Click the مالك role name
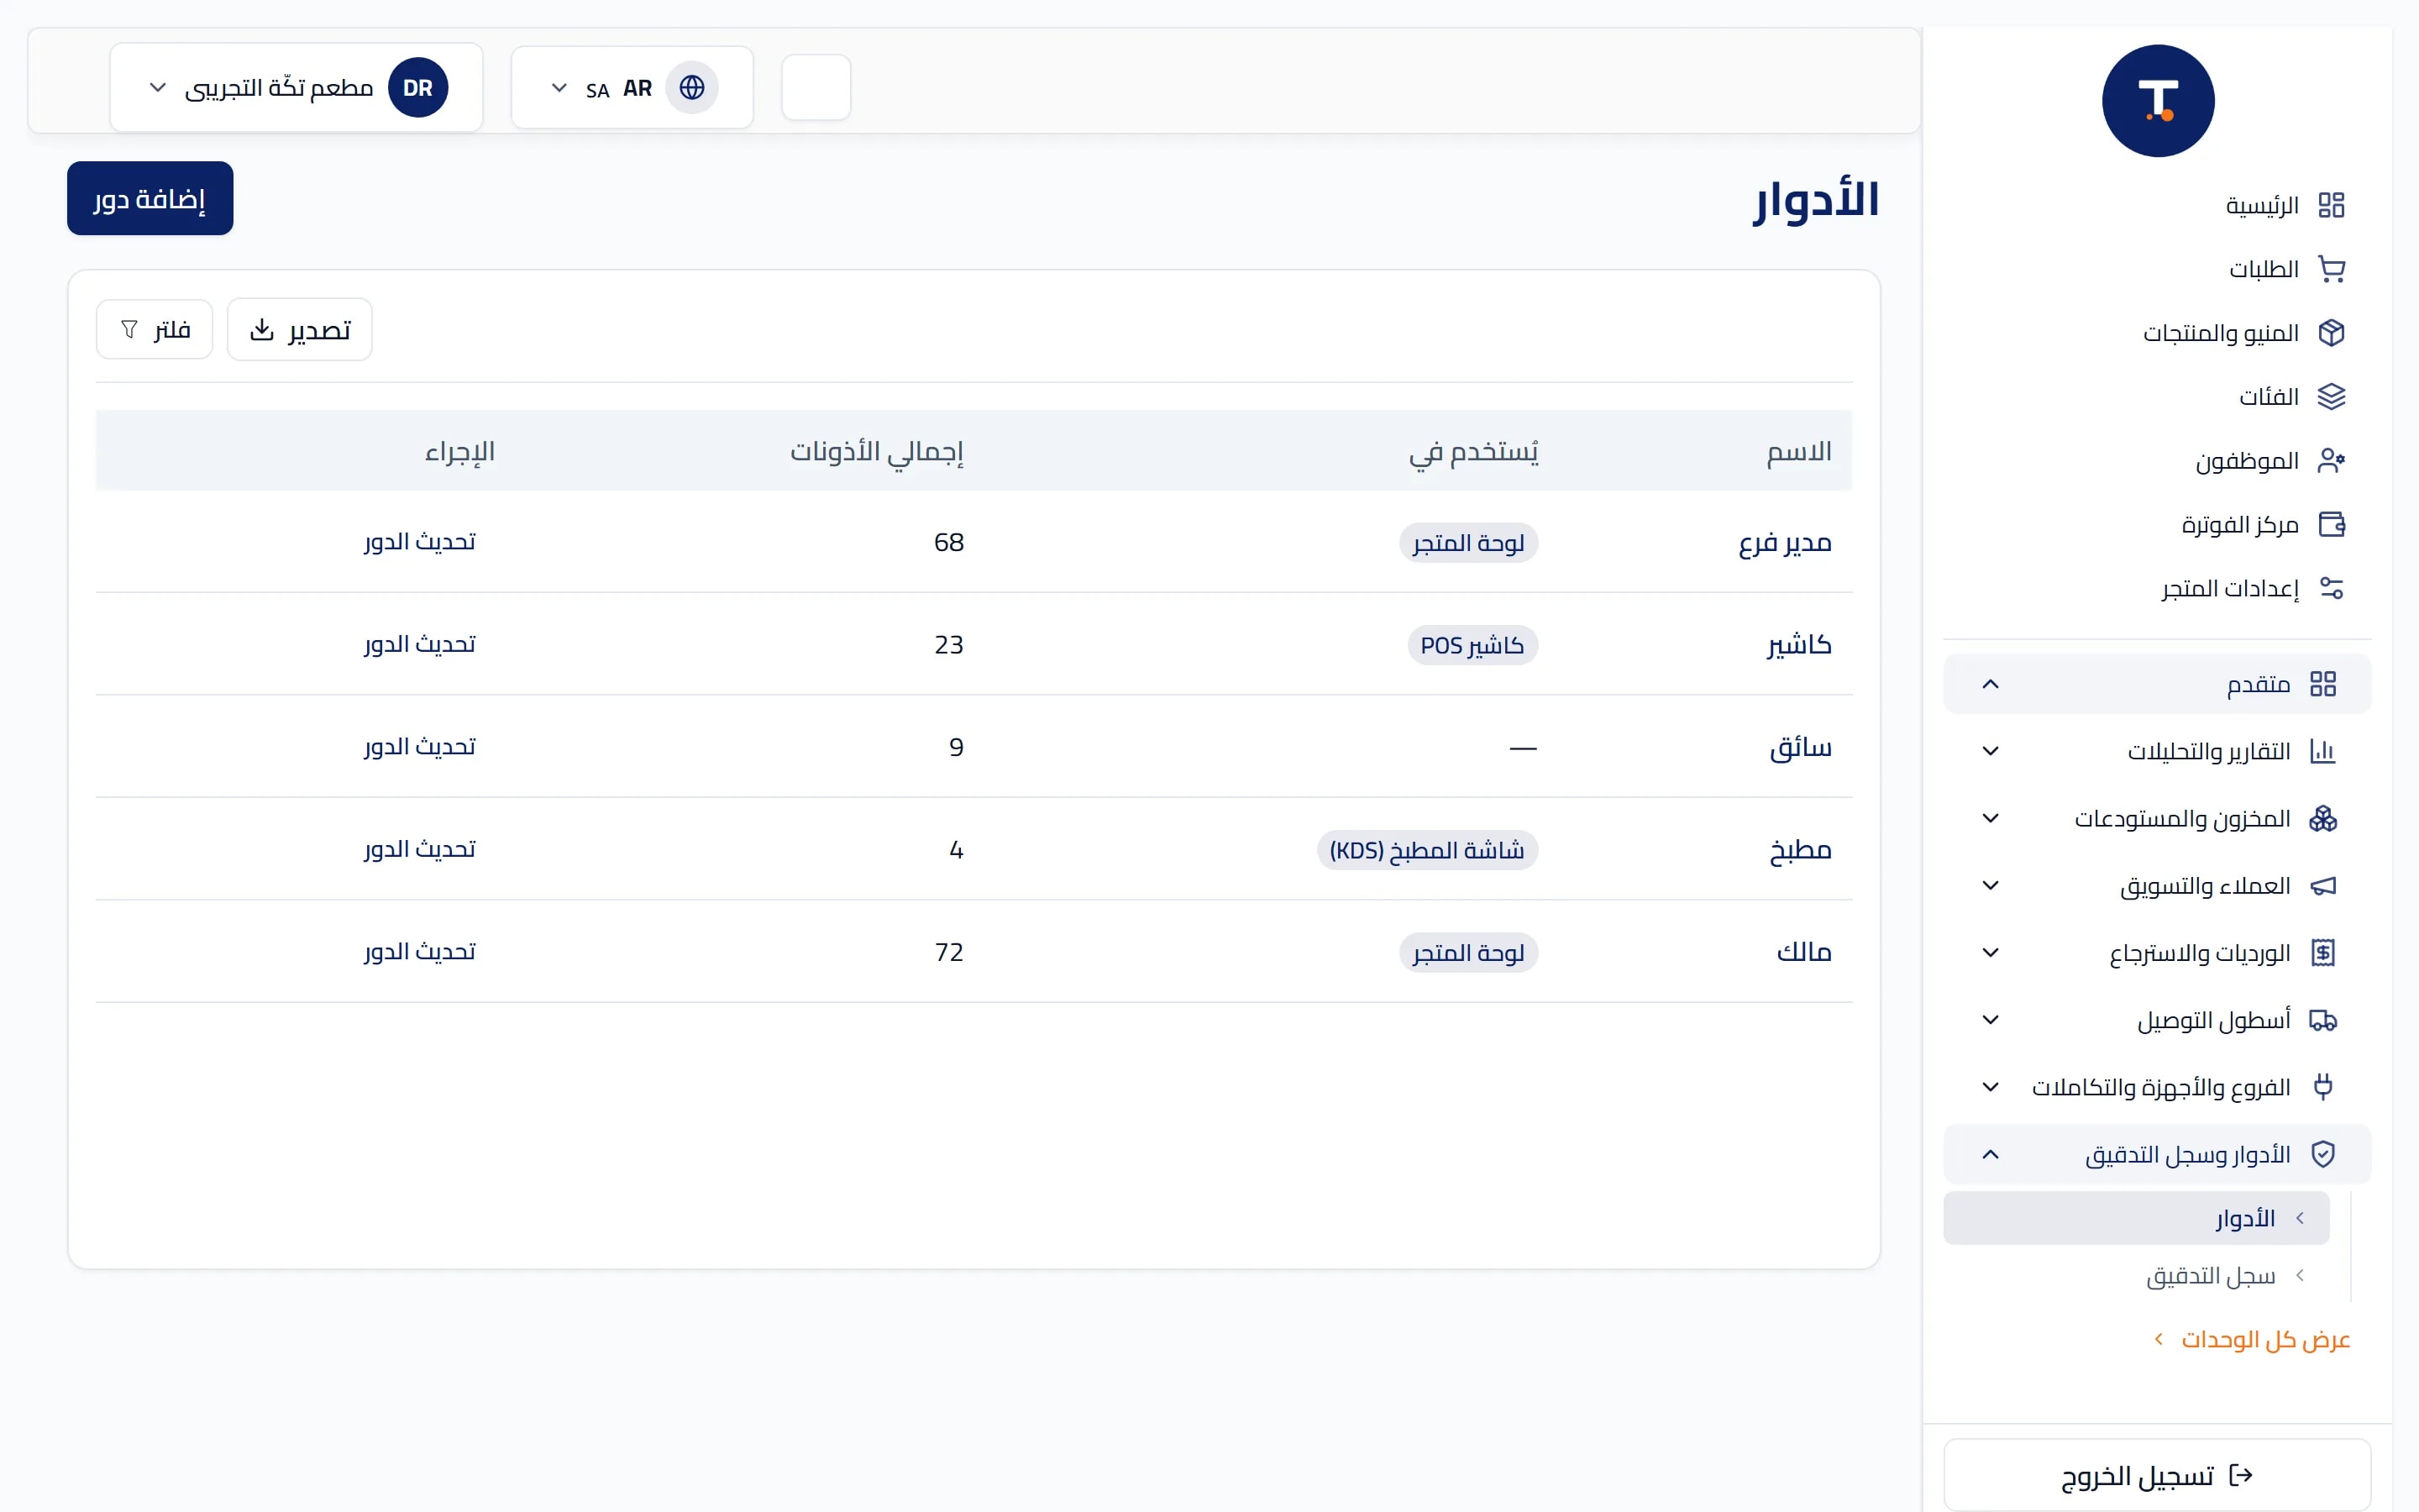 [x=1804, y=952]
